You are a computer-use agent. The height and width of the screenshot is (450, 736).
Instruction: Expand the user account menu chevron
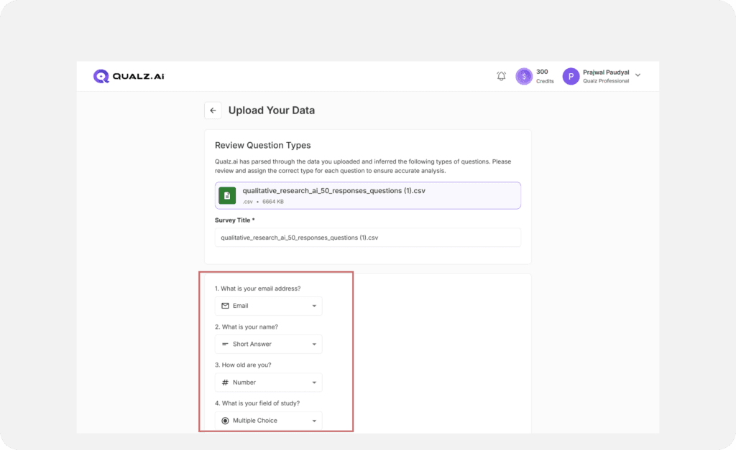(638, 75)
